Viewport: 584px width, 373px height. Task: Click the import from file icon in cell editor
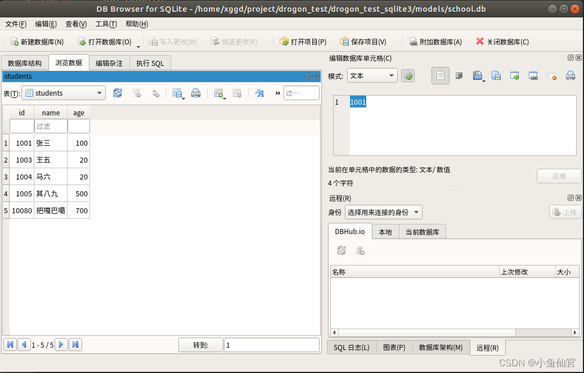(478, 76)
